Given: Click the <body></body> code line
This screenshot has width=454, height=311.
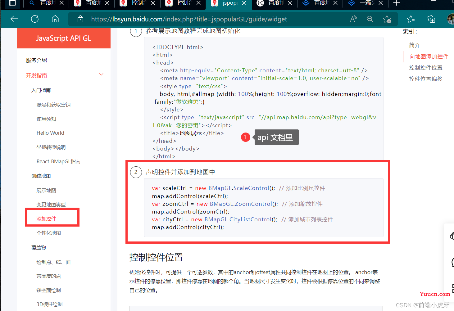Looking at the screenshot, I should [x=176, y=149].
